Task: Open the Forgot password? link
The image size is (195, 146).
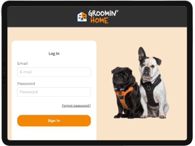Action: 76,106
